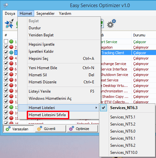Click the gears settings icon in toolbar

click(x=112, y=23)
